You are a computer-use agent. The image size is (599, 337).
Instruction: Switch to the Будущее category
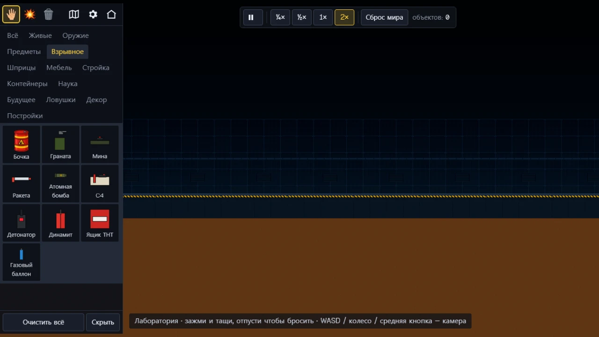(21, 100)
